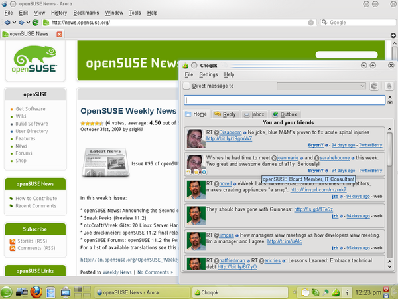
Task: Open Arora's Tools menu
Action: tap(135, 13)
